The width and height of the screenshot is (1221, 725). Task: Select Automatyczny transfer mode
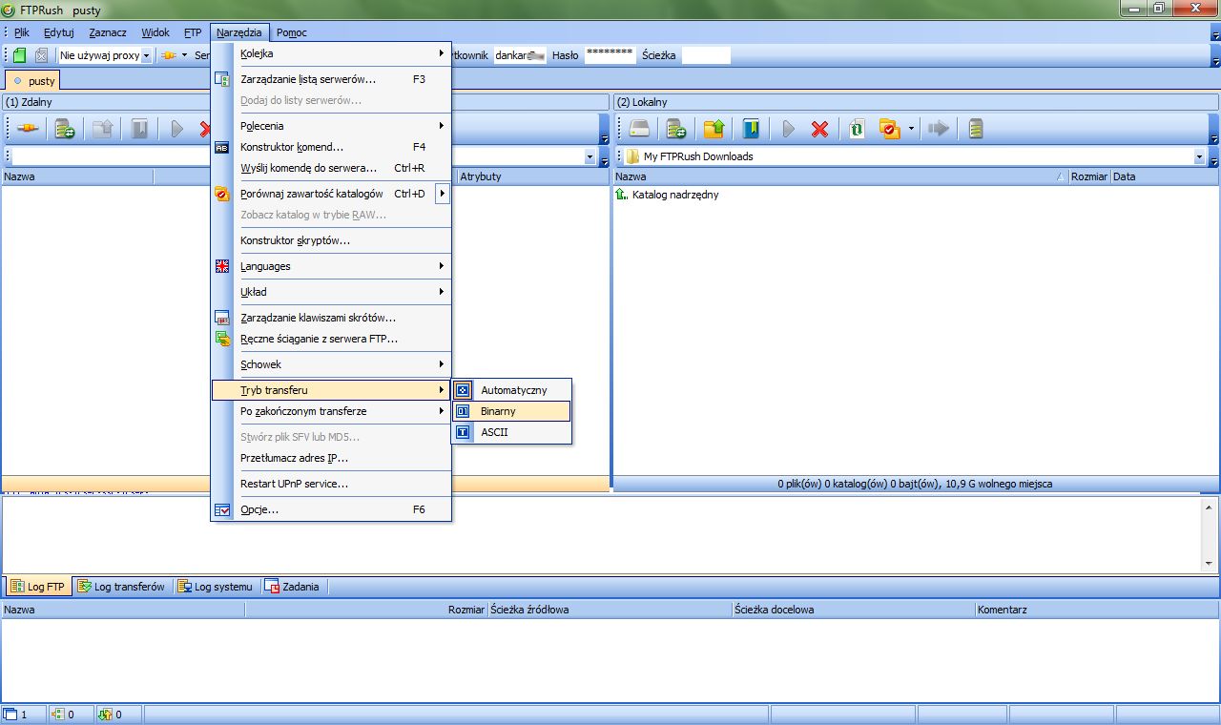[x=511, y=390]
